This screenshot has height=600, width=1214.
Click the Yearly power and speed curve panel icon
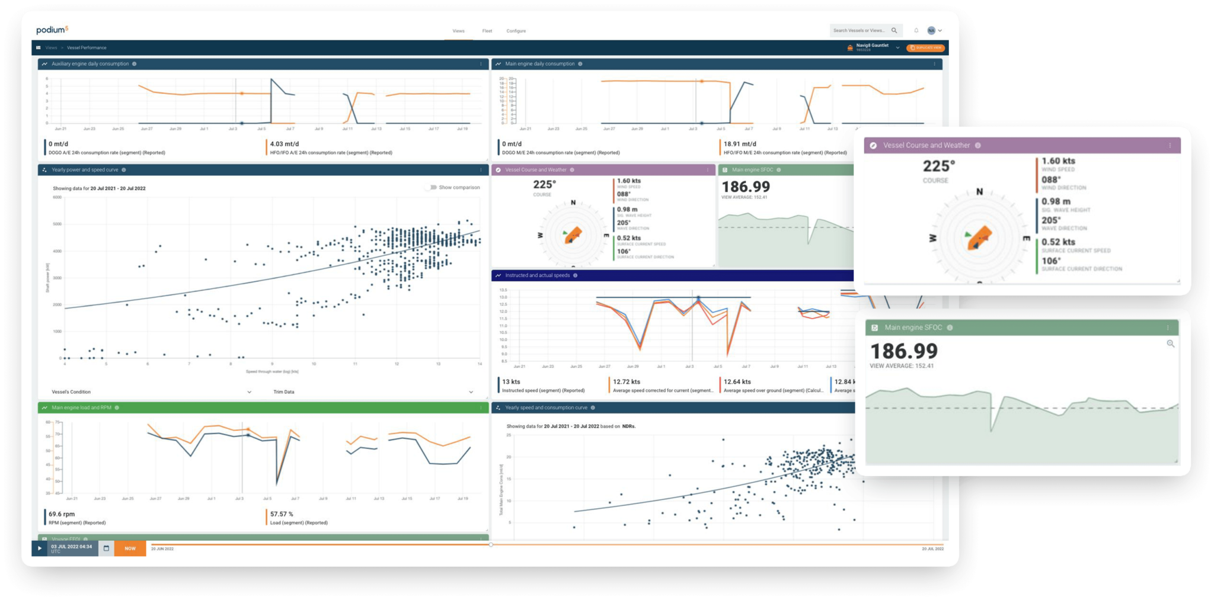pos(44,169)
